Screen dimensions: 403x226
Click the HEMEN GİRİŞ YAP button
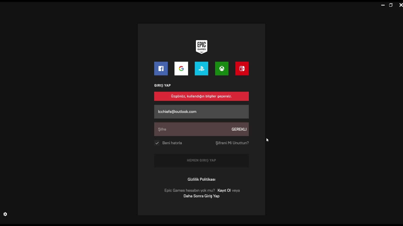(201, 160)
